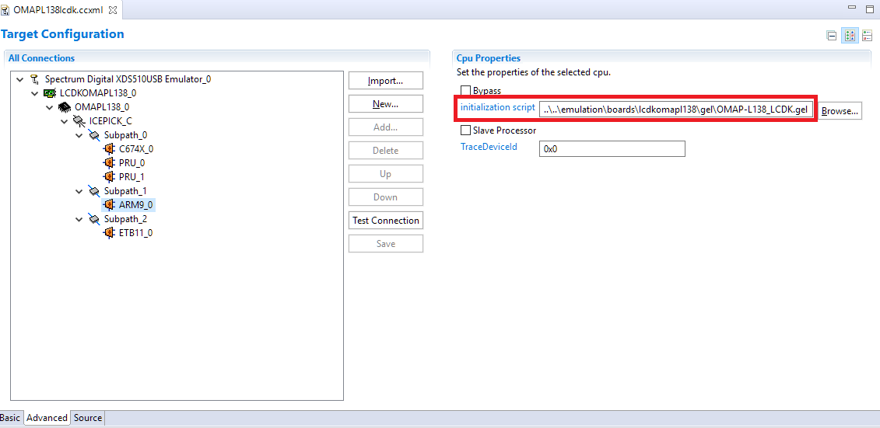Tick the Slave Processor checkbox
The width and height of the screenshot is (880, 428).
pos(466,130)
